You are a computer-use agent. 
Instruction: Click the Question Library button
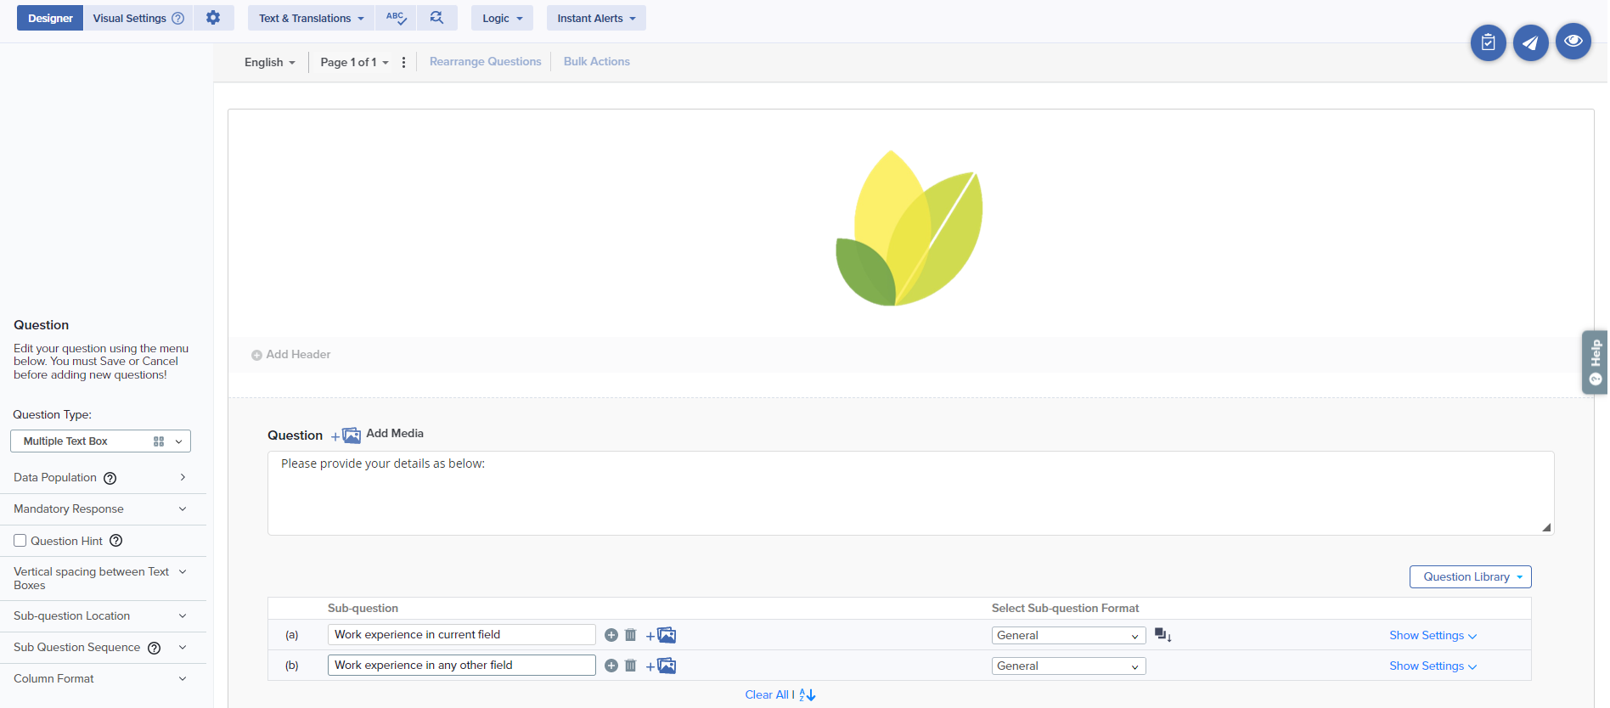click(x=1470, y=577)
